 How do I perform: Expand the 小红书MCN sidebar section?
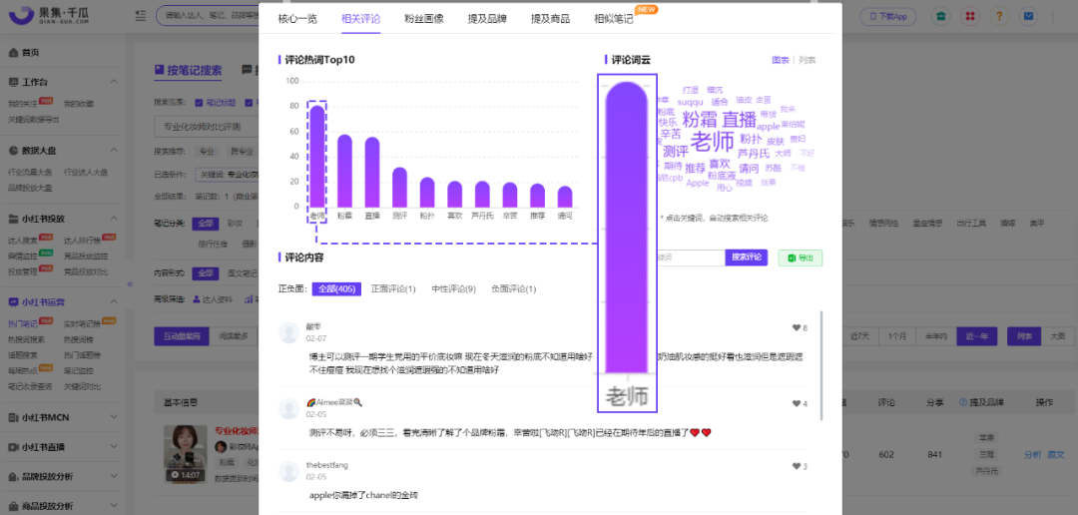pos(114,416)
